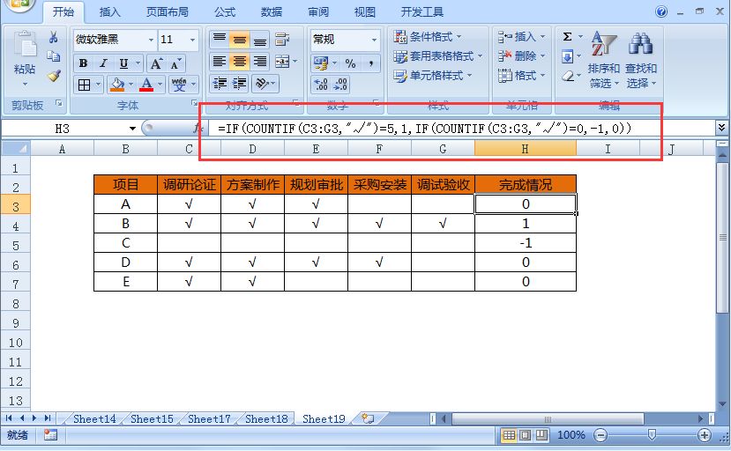731x451 pixels.
Task: Open font name dropdown 微软雅黑
Action: click(151, 40)
